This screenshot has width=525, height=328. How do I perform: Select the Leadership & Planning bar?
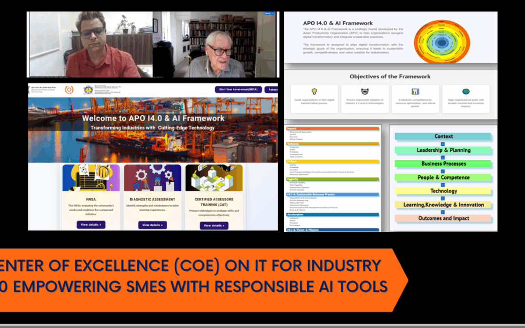click(x=443, y=150)
